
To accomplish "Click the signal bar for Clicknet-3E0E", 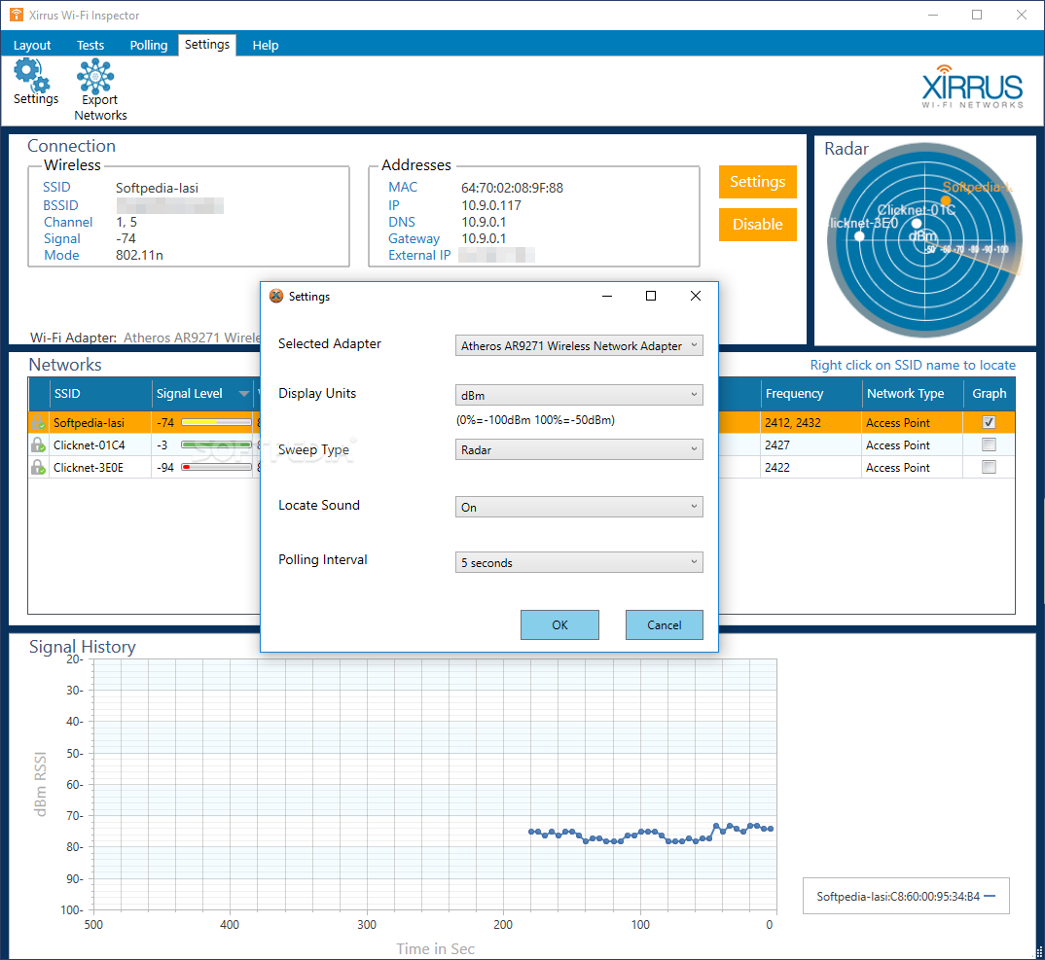I will 217,468.
